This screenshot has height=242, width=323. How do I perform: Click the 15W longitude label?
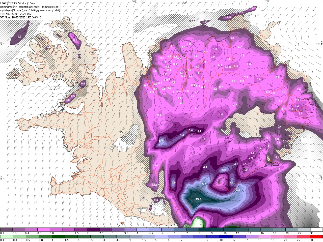point(267,1)
